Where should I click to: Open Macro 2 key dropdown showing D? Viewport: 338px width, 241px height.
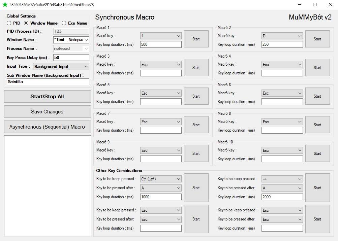300,36
